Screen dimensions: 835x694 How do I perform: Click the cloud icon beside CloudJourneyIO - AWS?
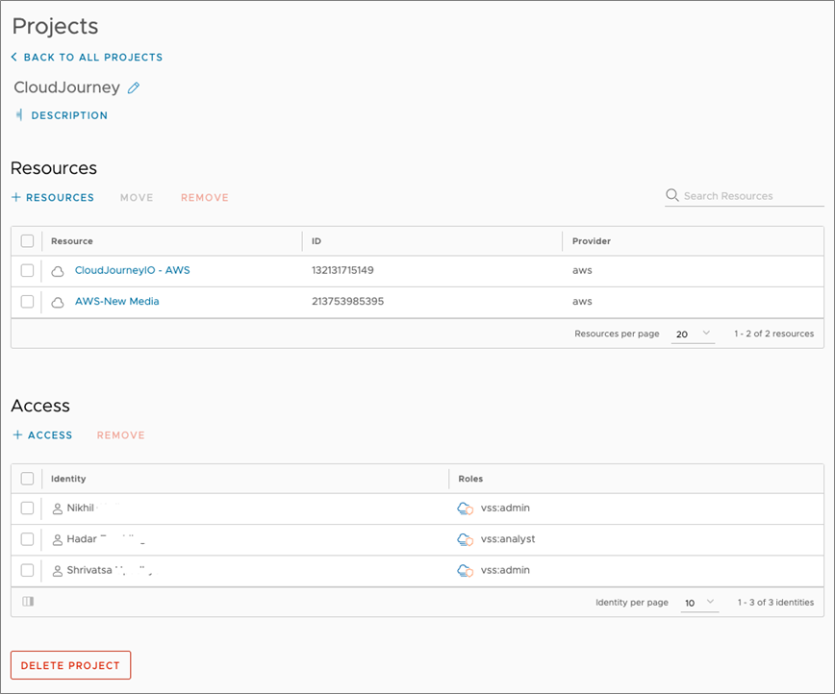[x=58, y=270]
